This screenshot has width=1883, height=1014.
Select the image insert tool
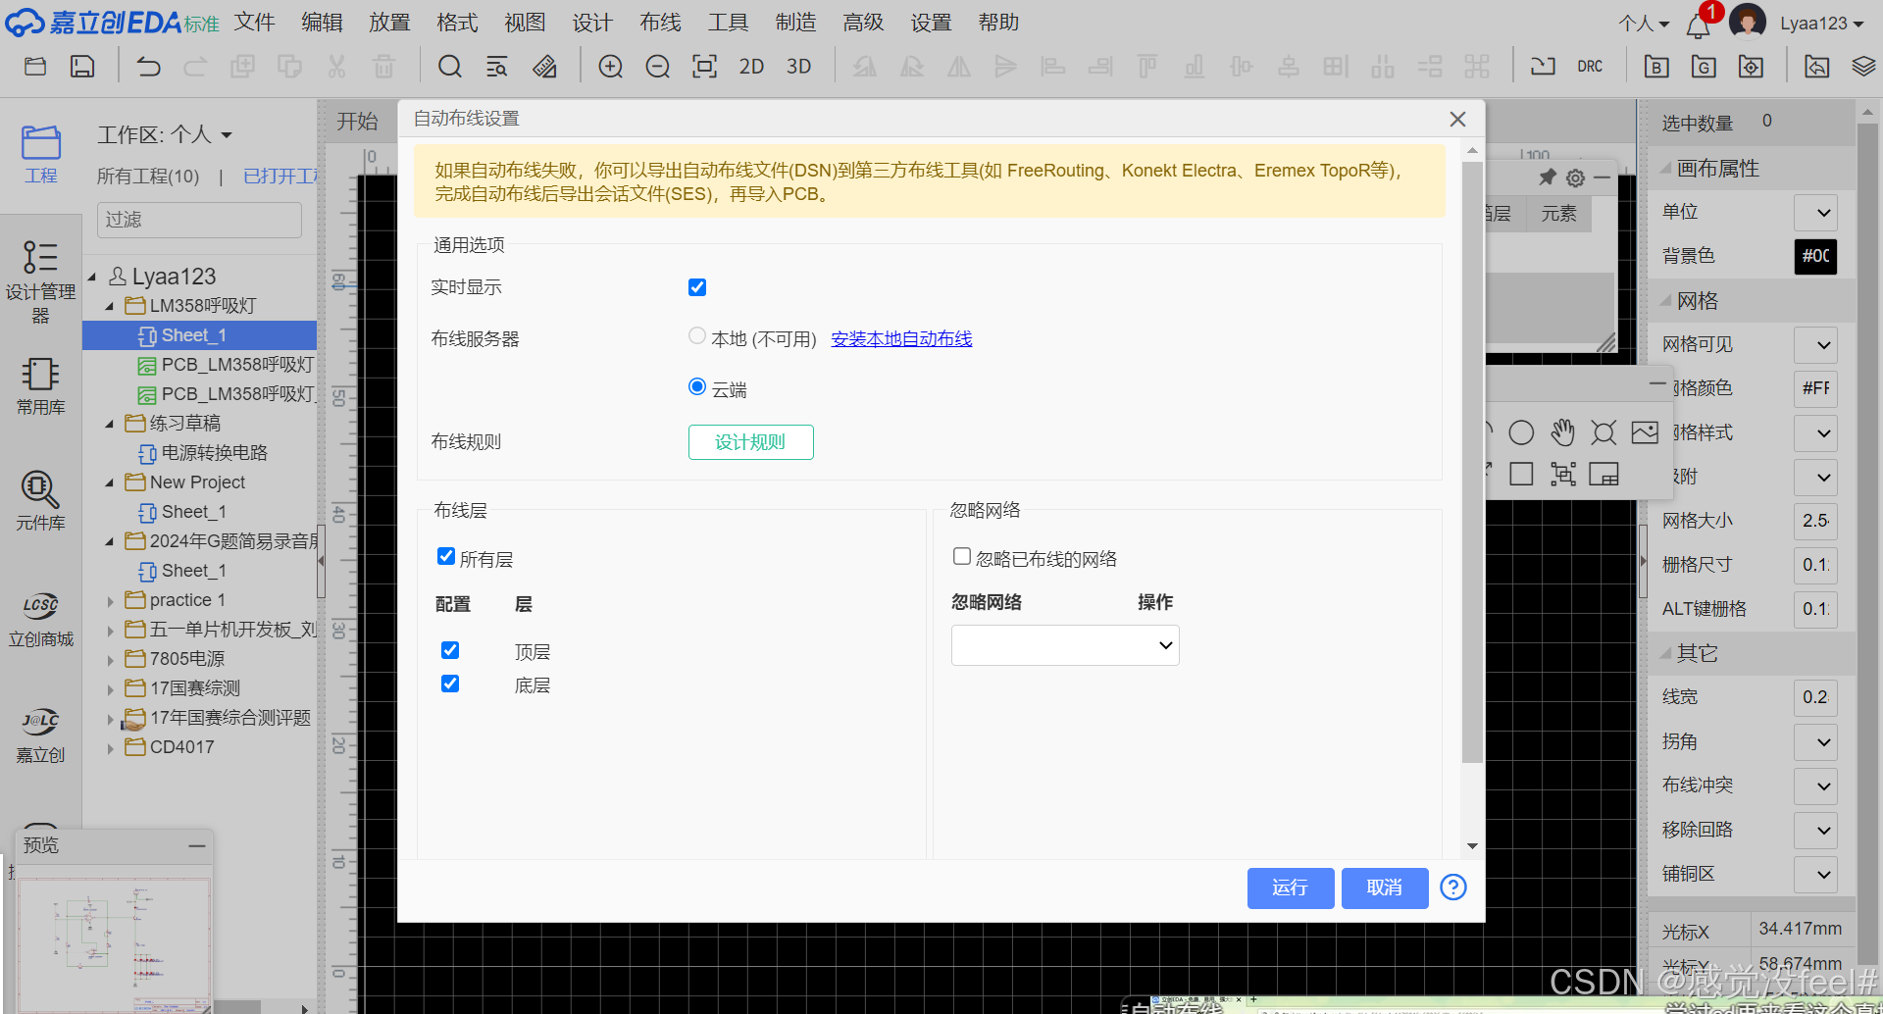pyautogui.click(x=1645, y=432)
